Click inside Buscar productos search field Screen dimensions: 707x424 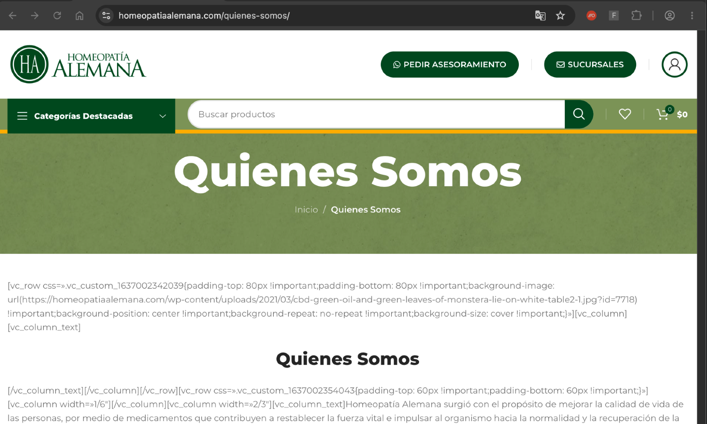point(377,114)
